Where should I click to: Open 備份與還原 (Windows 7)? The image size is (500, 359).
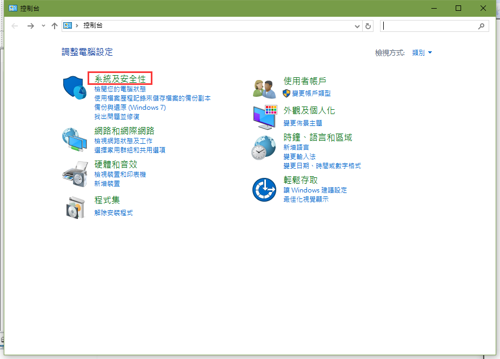130,108
